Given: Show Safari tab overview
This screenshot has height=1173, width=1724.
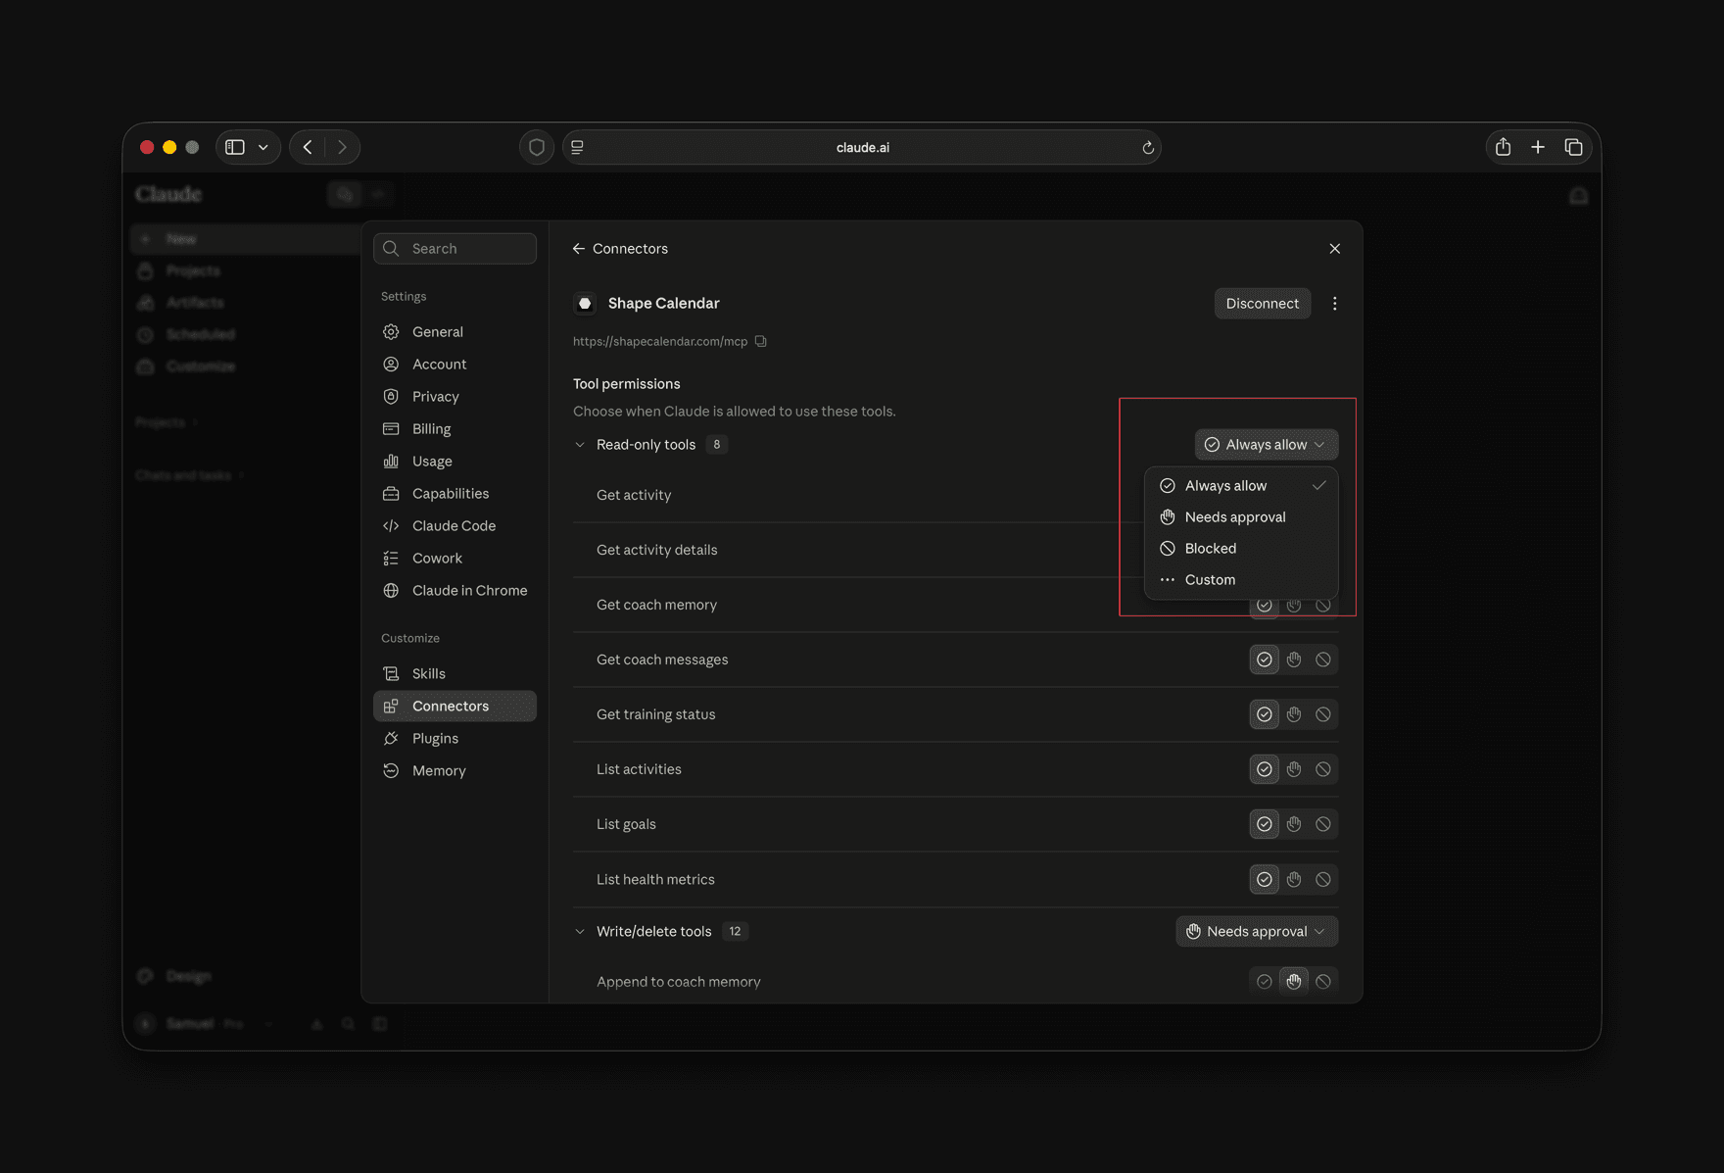Looking at the screenshot, I should 1573,147.
